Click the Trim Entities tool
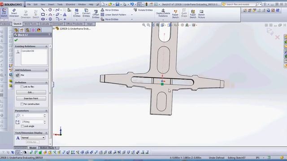Image resolution: width=287 pixels, height=161 pixels. [77, 13]
